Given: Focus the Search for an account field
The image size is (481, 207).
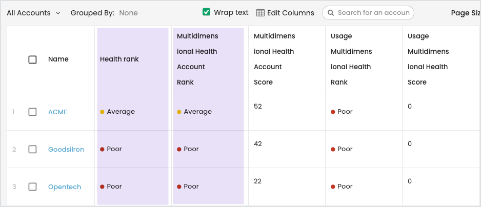Looking at the screenshot, I should pos(374,13).
